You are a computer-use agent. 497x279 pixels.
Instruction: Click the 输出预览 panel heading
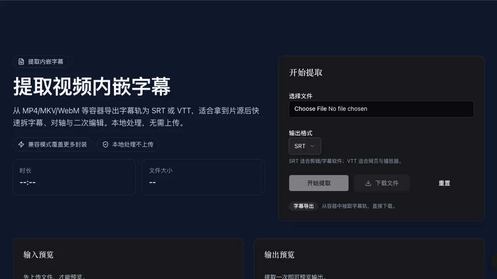pos(280,255)
